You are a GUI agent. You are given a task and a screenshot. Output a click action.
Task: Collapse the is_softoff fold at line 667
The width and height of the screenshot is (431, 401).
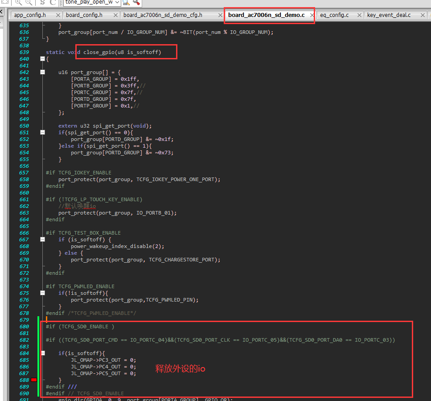pos(42,239)
